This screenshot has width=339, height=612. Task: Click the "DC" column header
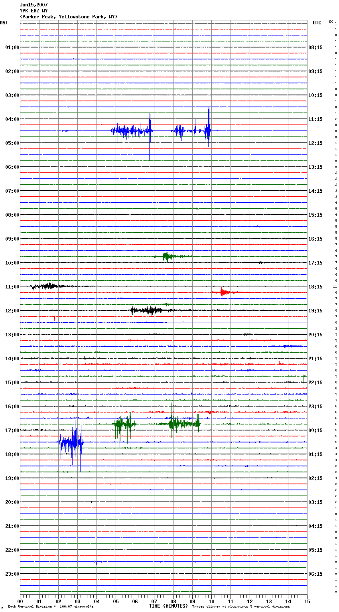pos(331,21)
